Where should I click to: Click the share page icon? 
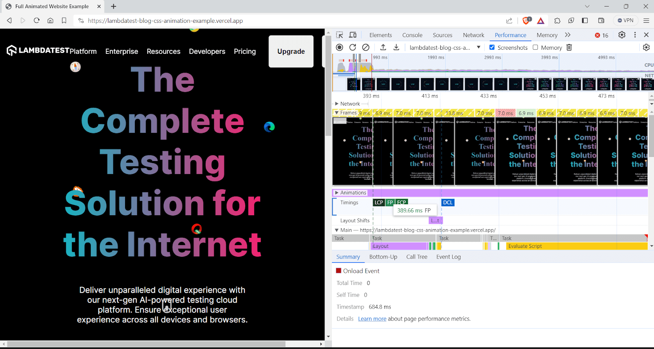[x=509, y=20]
